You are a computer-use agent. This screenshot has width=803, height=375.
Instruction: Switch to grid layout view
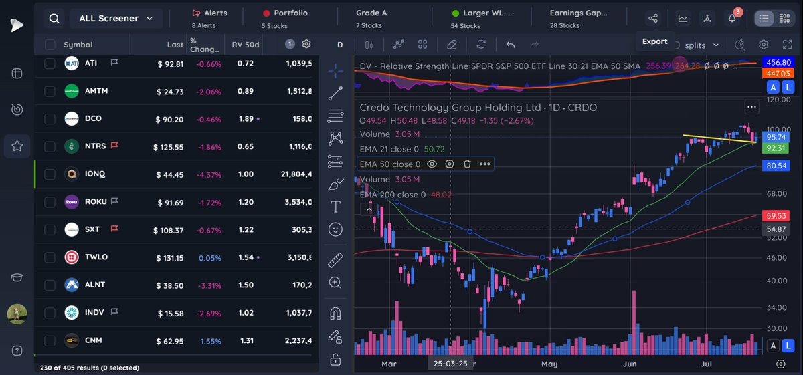pos(785,19)
